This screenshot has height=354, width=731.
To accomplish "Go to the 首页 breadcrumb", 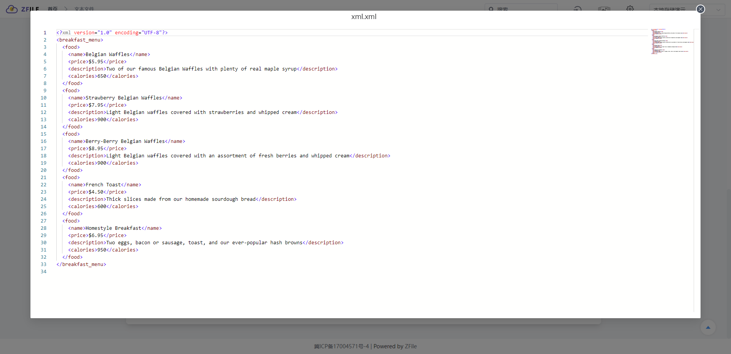I will click(53, 9).
